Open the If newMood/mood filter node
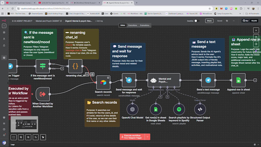The width and height of the screenshot is (261, 147). (43, 66)
